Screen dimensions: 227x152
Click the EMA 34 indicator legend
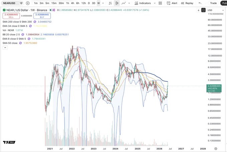coord(15,26)
